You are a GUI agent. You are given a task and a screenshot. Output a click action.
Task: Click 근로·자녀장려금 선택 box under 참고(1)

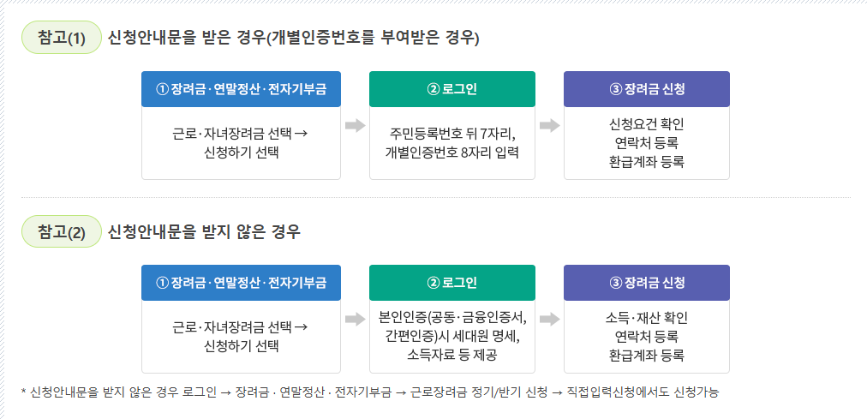tap(241, 143)
